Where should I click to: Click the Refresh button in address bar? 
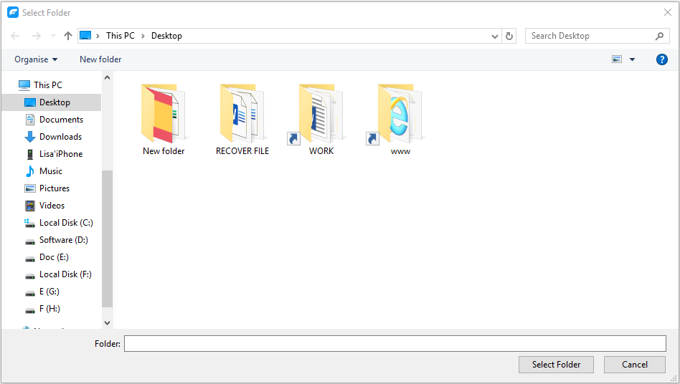click(509, 36)
